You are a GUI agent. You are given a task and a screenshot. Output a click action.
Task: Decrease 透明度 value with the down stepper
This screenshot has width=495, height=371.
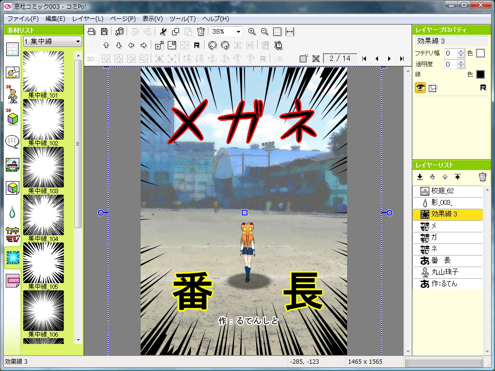pos(461,66)
